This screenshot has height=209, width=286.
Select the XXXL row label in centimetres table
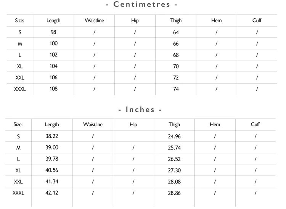tap(20, 89)
